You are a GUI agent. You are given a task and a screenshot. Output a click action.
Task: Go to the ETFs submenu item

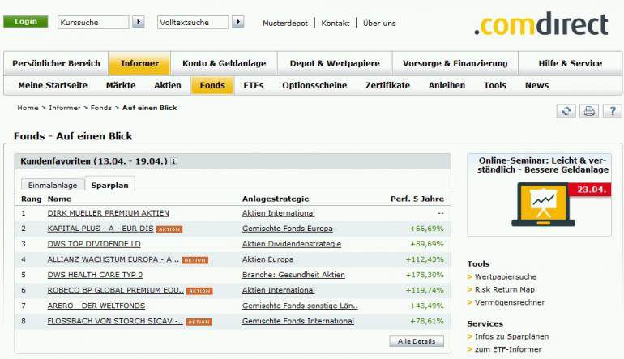coord(254,85)
